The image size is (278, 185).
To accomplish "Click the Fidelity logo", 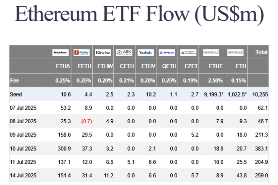I will tap(82, 52).
